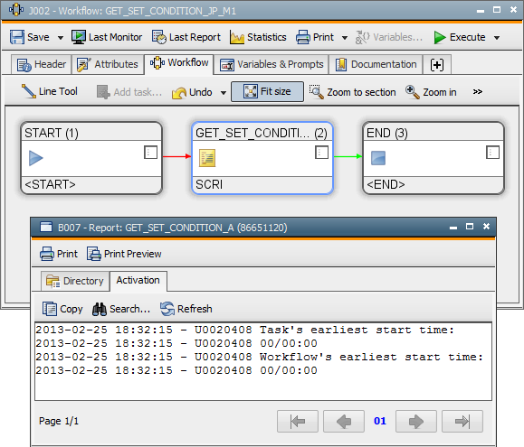The height and width of the screenshot is (447, 524).
Task: Open the Last Report icon
Action: tap(159, 37)
